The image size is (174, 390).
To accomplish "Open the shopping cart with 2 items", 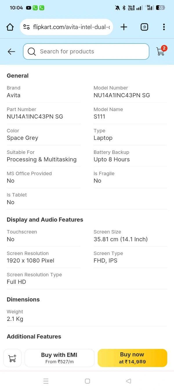I will point(161,51).
